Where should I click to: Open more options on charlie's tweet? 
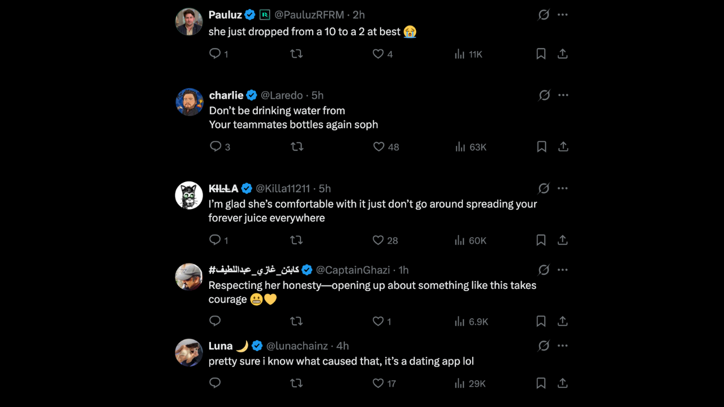pyautogui.click(x=562, y=95)
